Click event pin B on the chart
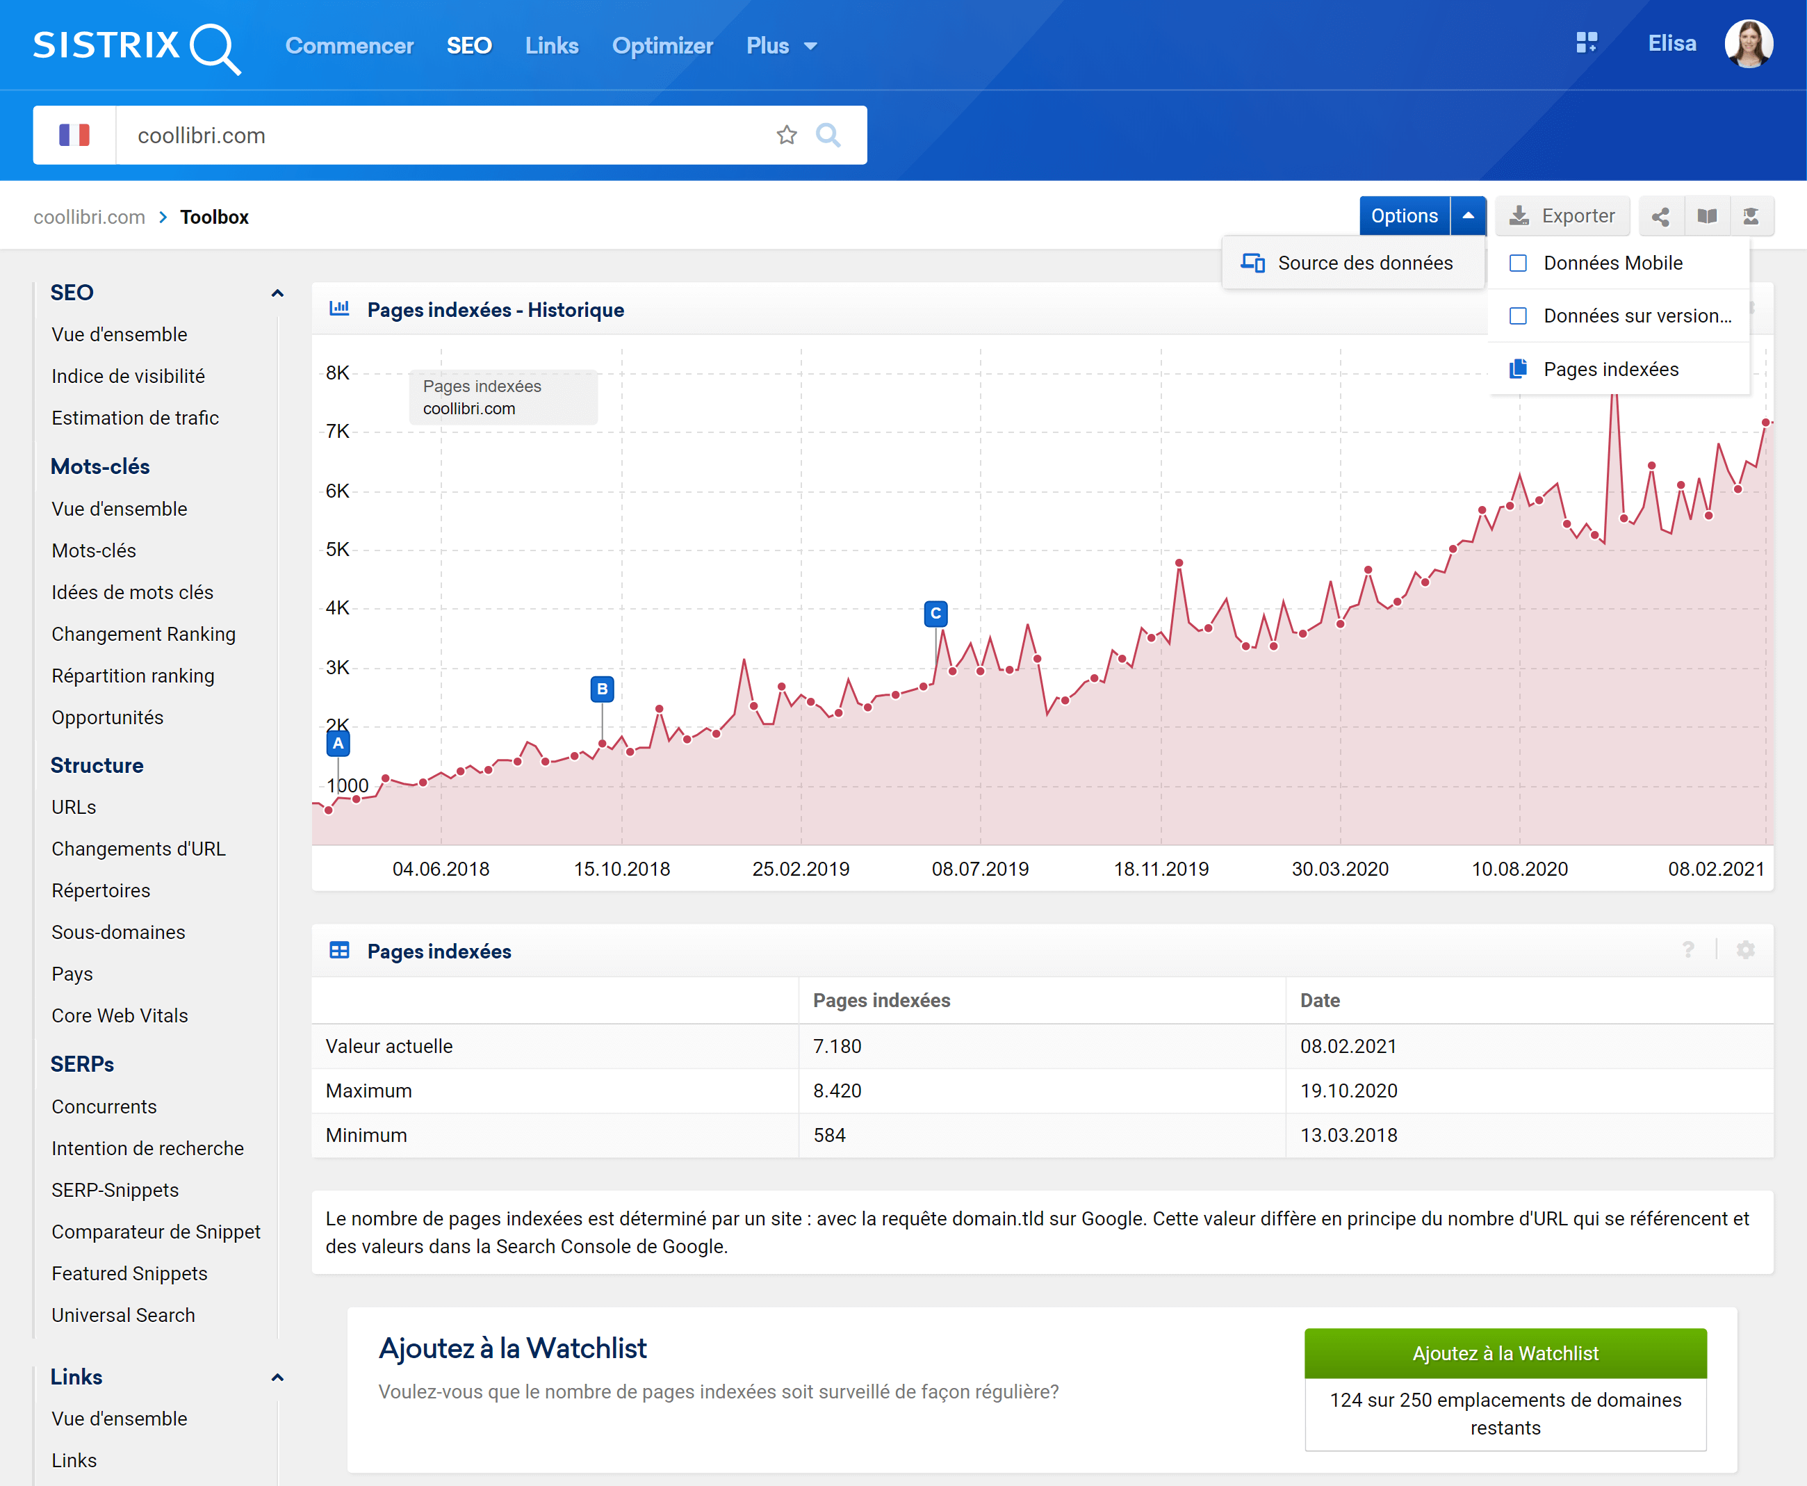The image size is (1807, 1486). coord(602,689)
